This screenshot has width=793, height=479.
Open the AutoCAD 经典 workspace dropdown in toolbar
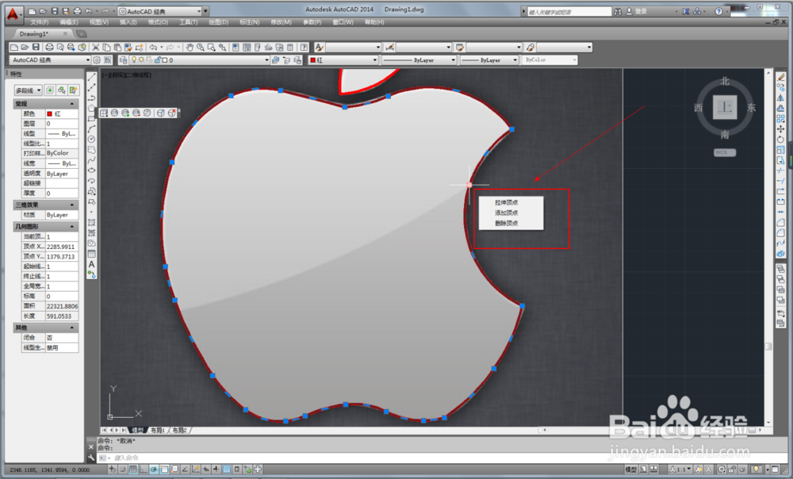pyautogui.click(x=49, y=59)
